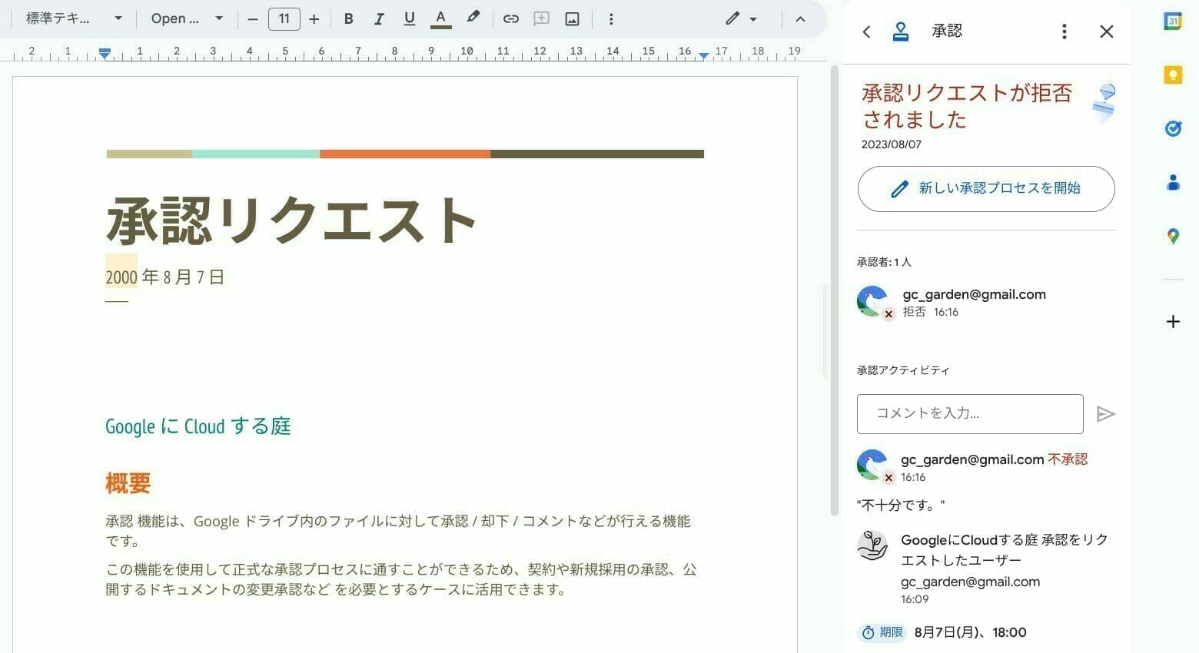Open the paragraph style dropdown 標準テキ...
Viewport: 1199px width, 653px height.
(x=74, y=18)
